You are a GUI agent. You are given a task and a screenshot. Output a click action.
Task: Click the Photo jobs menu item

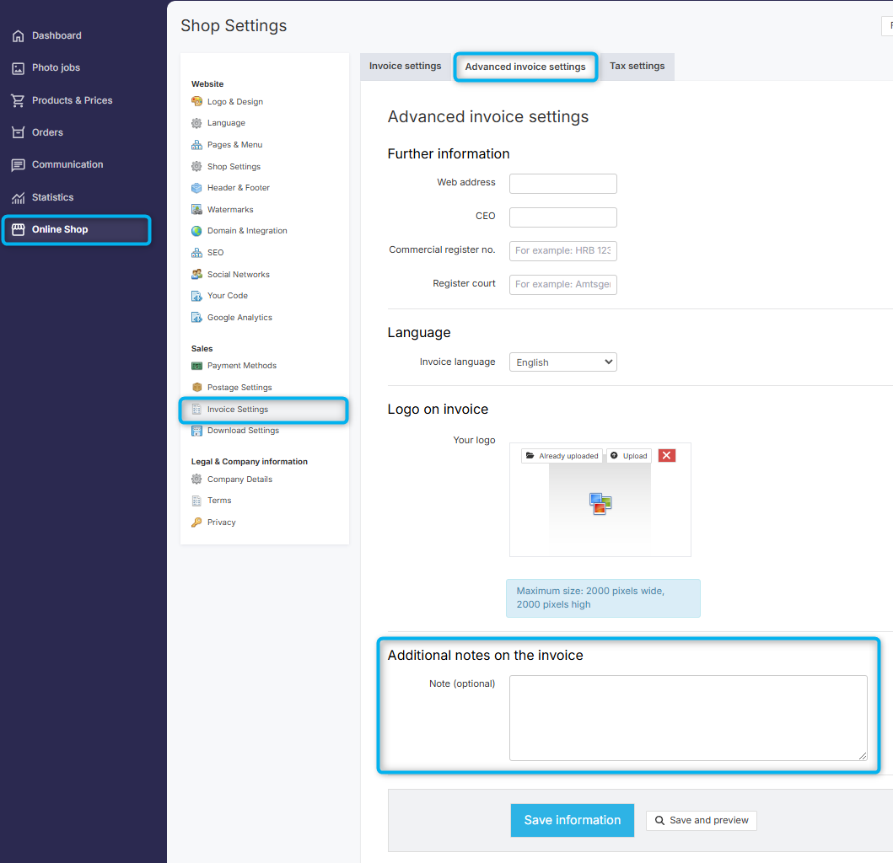[56, 68]
